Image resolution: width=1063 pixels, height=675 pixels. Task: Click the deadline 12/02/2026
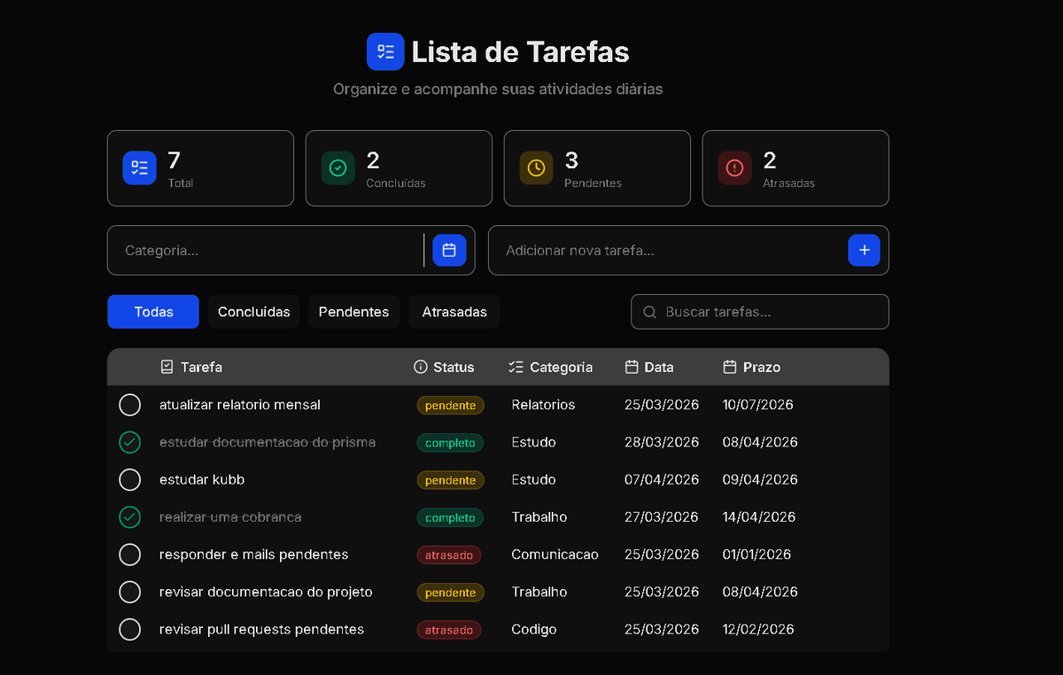click(x=758, y=629)
